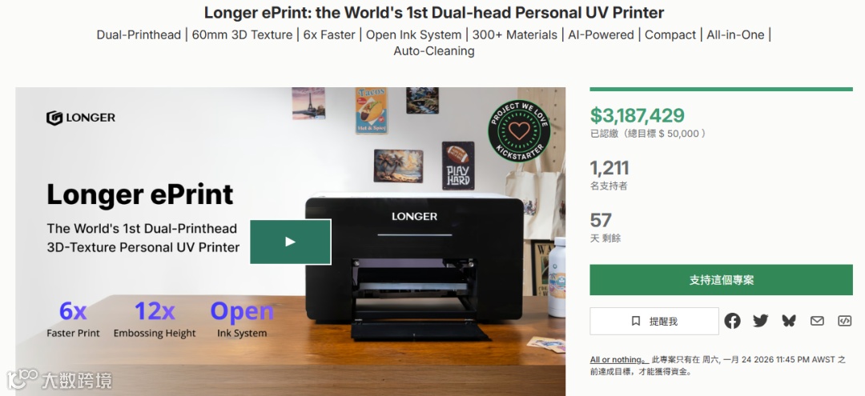
Task: Click the Project We Love Kickstarter badge
Action: tap(518, 130)
